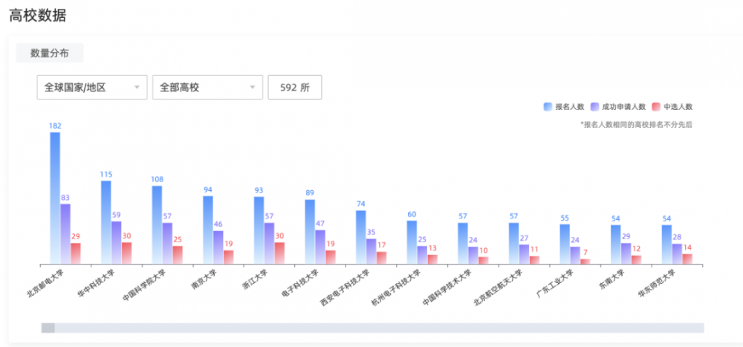Click the red 30 bar for 浙江大学
Screen dimensions: 743x347
(x=279, y=253)
